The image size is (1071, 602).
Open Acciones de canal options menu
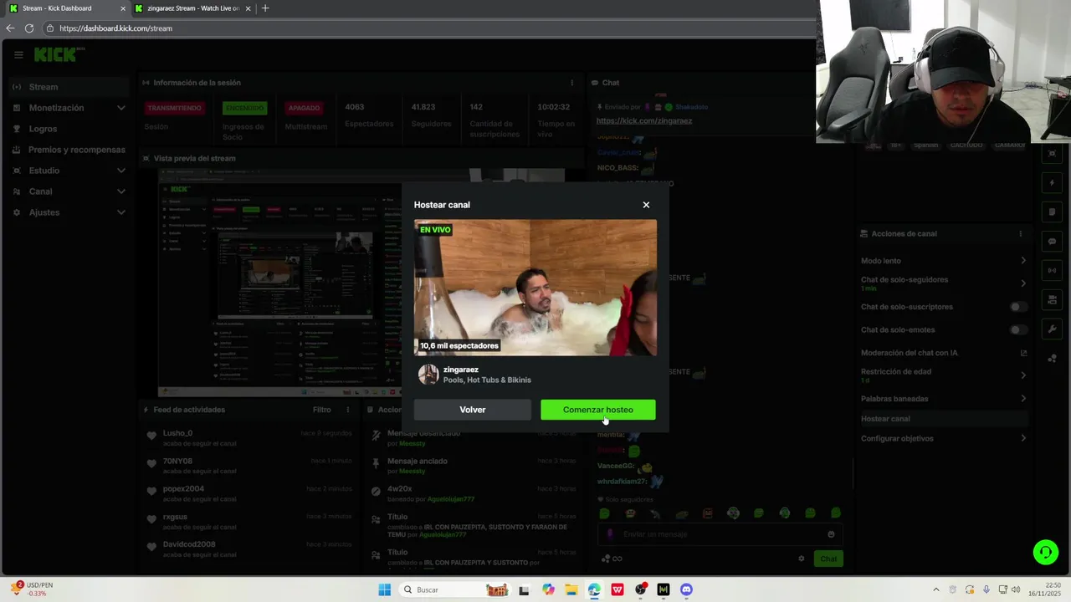coord(1020,234)
